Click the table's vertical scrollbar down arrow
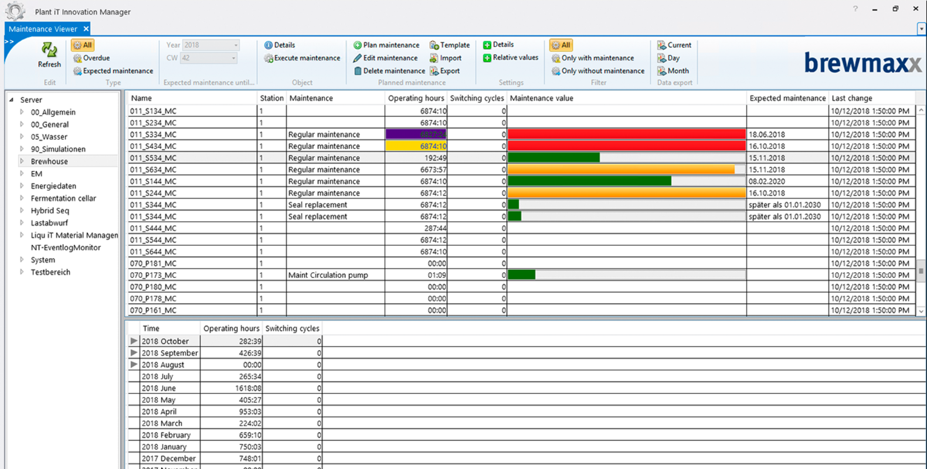The height and width of the screenshot is (469, 927). [921, 311]
